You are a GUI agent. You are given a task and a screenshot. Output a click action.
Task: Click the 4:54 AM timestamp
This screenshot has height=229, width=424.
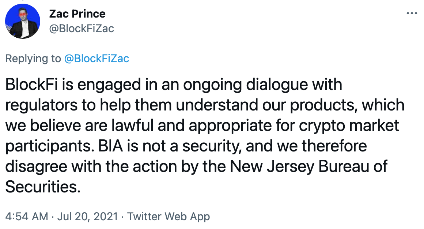tap(26, 216)
